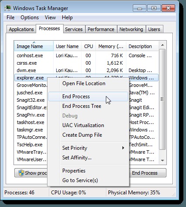Click the TechSmit... description cell
Image resolution: width=186 pixels, height=207 pixels.
pos(141,145)
